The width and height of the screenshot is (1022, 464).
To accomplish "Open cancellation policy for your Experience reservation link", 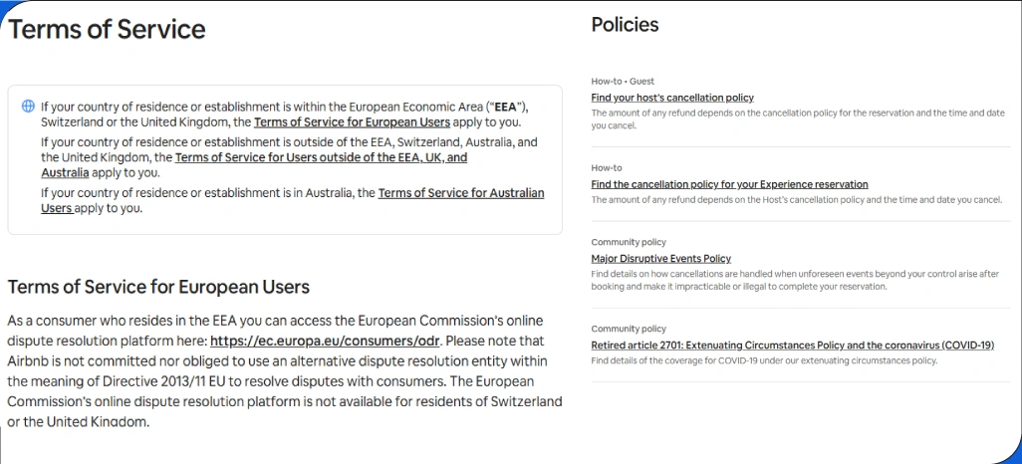I will (729, 184).
